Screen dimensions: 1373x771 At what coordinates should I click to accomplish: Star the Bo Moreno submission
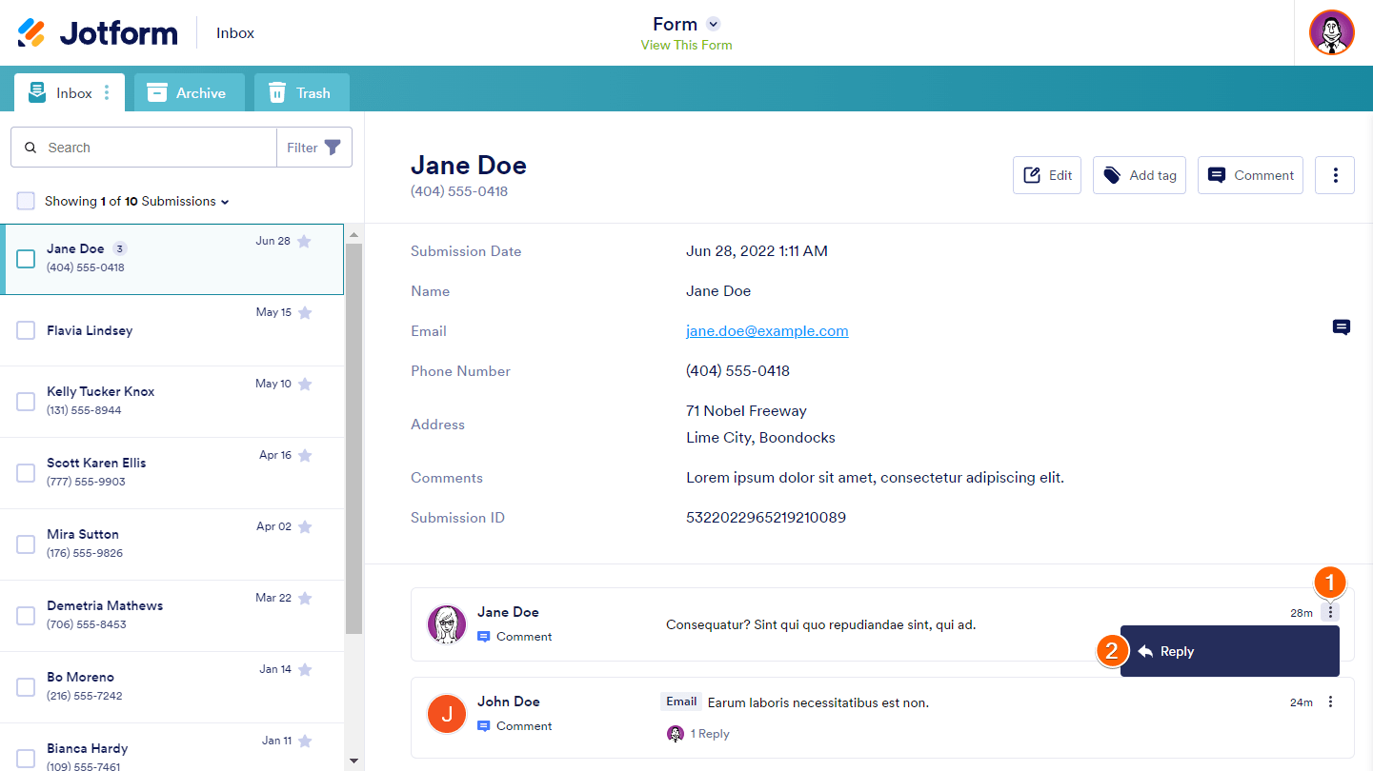pyautogui.click(x=305, y=669)
